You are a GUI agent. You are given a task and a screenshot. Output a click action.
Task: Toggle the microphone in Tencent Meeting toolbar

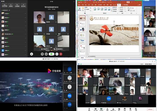point(89,109)
